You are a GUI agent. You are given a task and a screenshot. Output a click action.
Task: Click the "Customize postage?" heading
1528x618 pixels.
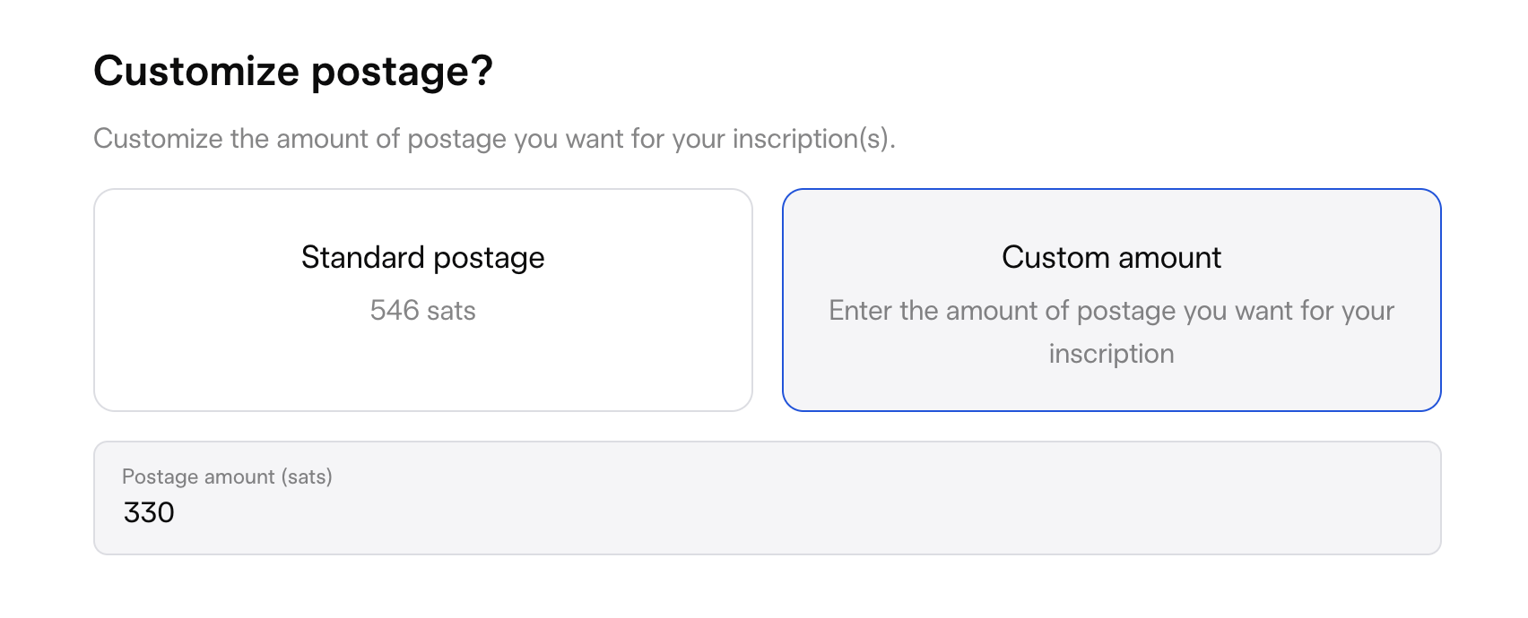tap(293, 71)
